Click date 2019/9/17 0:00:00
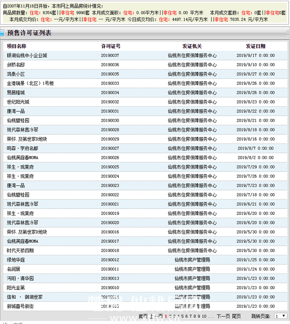Screen dimensions: 290x324 [x=255, y=55]
